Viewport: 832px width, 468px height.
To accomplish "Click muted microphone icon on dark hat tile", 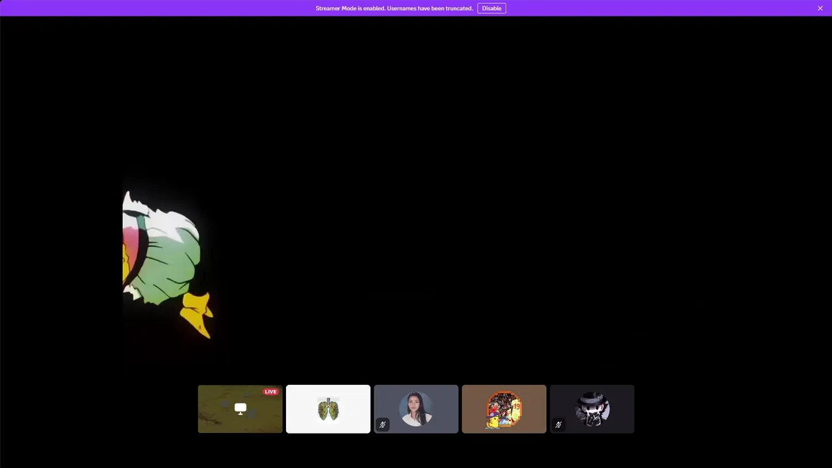I will 558,424.
